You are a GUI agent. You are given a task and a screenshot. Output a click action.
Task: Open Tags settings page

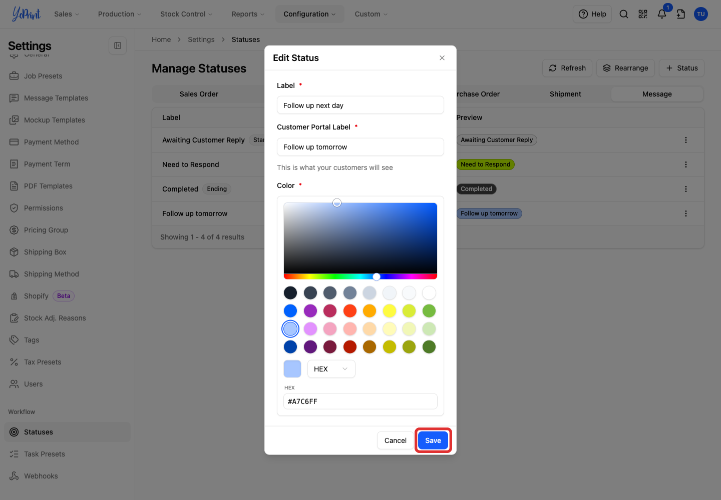tap(32, 340)
